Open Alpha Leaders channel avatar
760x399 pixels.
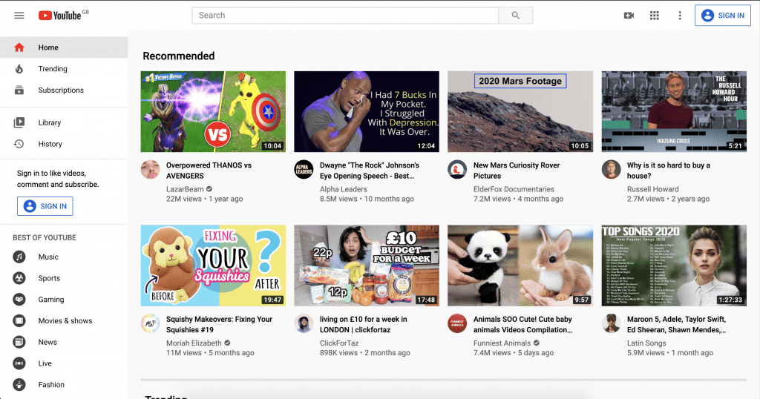(x=304, y=170)
